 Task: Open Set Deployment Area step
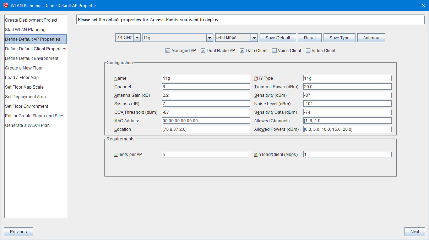(36, 97)
